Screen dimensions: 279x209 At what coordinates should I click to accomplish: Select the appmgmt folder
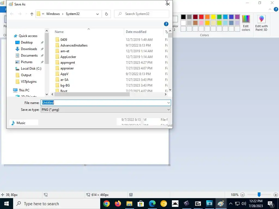[68, 63]
